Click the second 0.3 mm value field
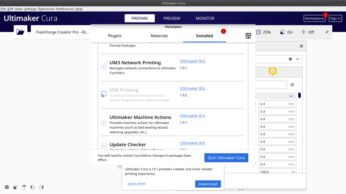Screen dimensions: 346x194 (x=277, y=111)
